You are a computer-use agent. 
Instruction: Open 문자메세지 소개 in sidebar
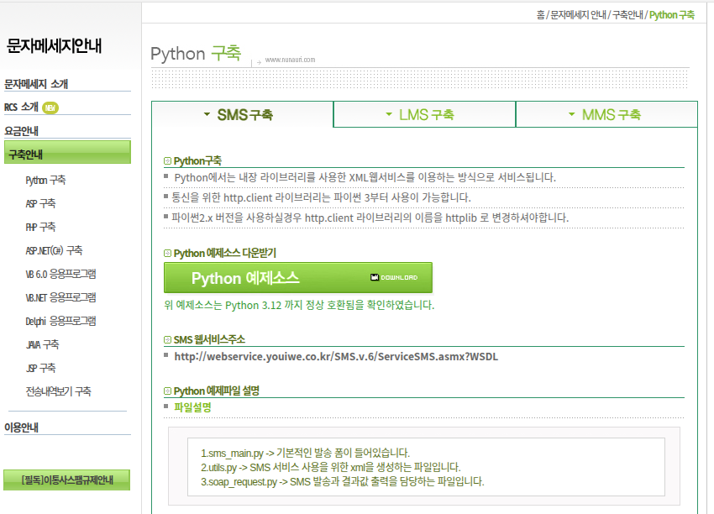coord(36,84)
